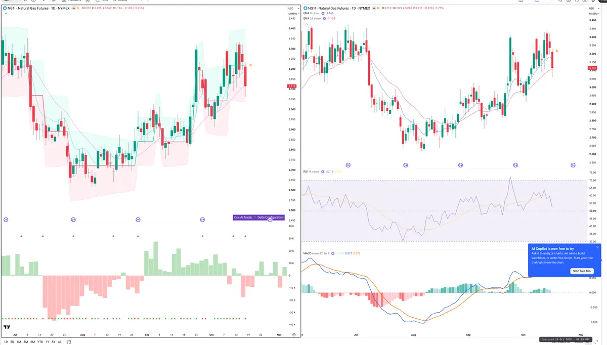The image size is (607, 345).
Task: Click the NG1! symbol logo in right chart
Action: 305,8
